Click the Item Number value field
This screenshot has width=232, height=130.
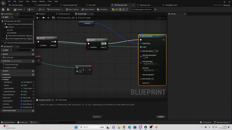(152, 79)
